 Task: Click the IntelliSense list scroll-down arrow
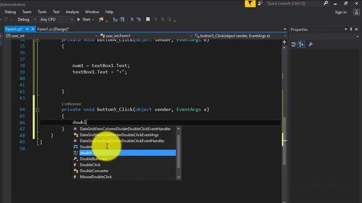(x=179, y=178)
